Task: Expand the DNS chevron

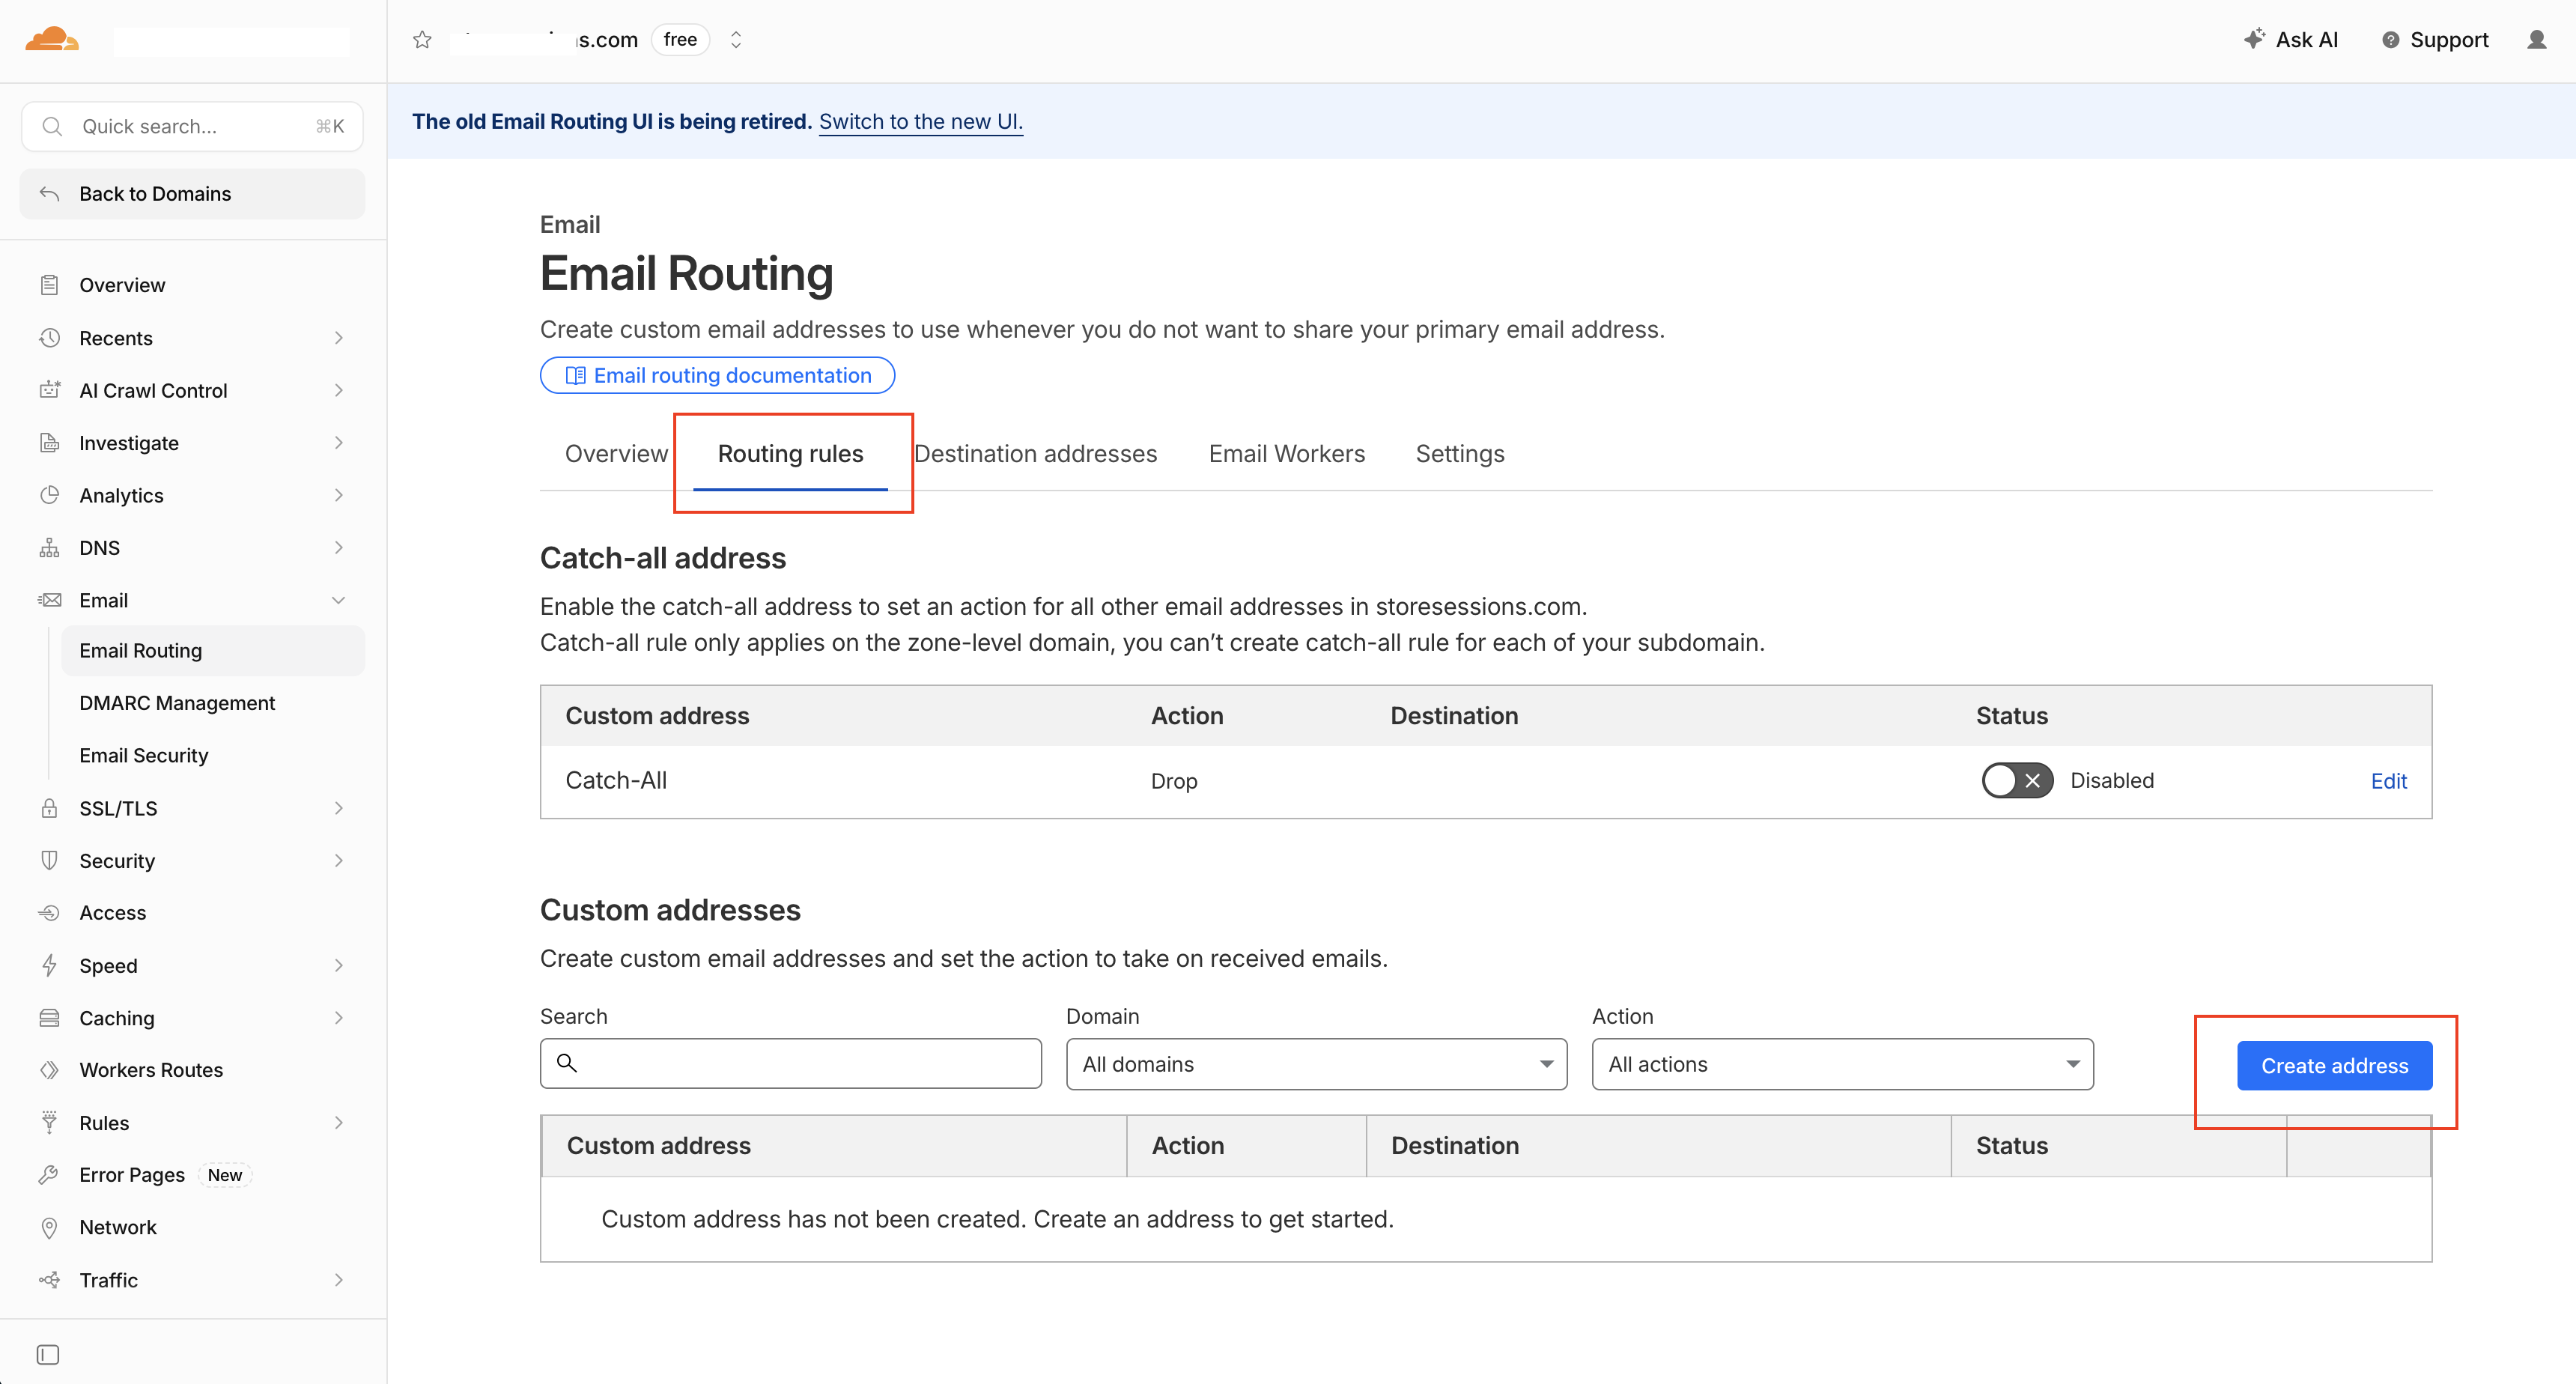Action: click(339, 548)
